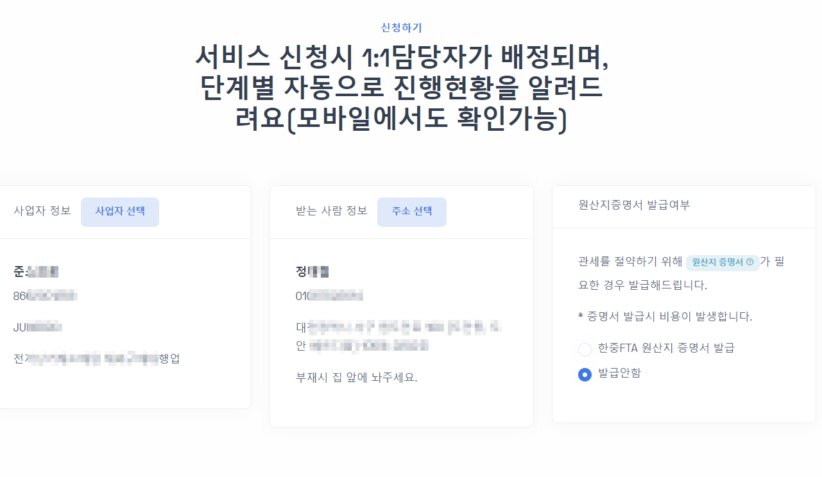Click the question mark icon beside 원산지 증명서
The width and height of the screenshot is (822, 477).
click(749, 262)
